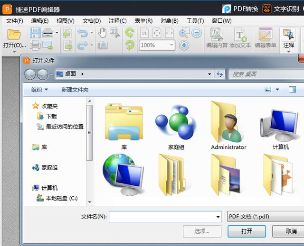This screenshot has width=304, height=246.
Task: Click the 搜索 桌面 search box
Action: pyautogui.click(x=266, y=74)
